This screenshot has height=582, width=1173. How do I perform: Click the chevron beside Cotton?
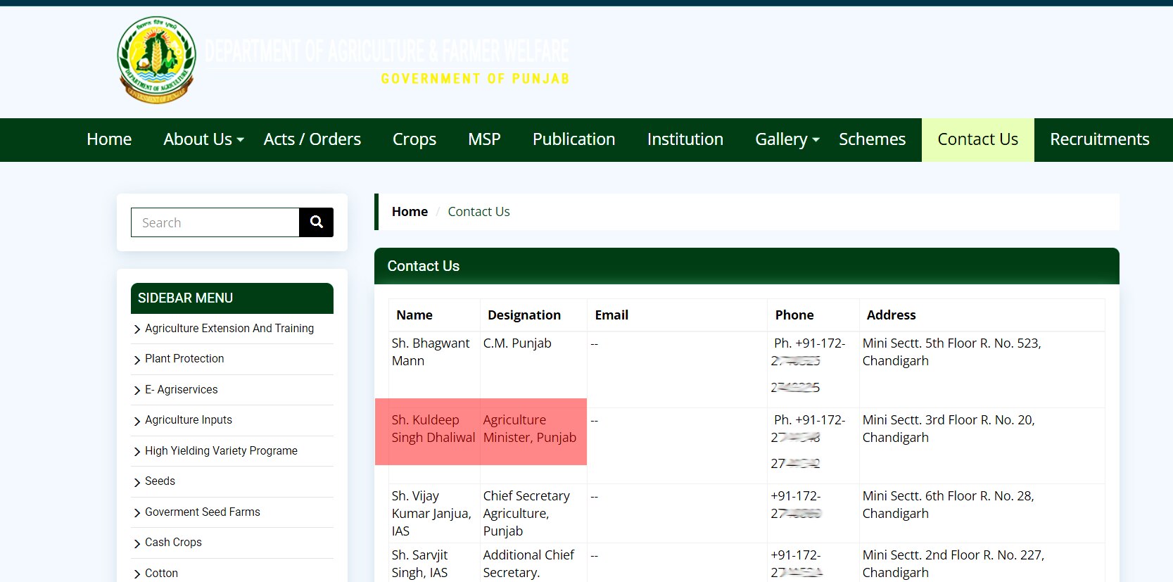coord(137,574)
